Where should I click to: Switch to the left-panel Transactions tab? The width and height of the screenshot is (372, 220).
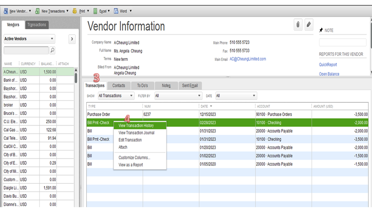click(x=36, y=25)
